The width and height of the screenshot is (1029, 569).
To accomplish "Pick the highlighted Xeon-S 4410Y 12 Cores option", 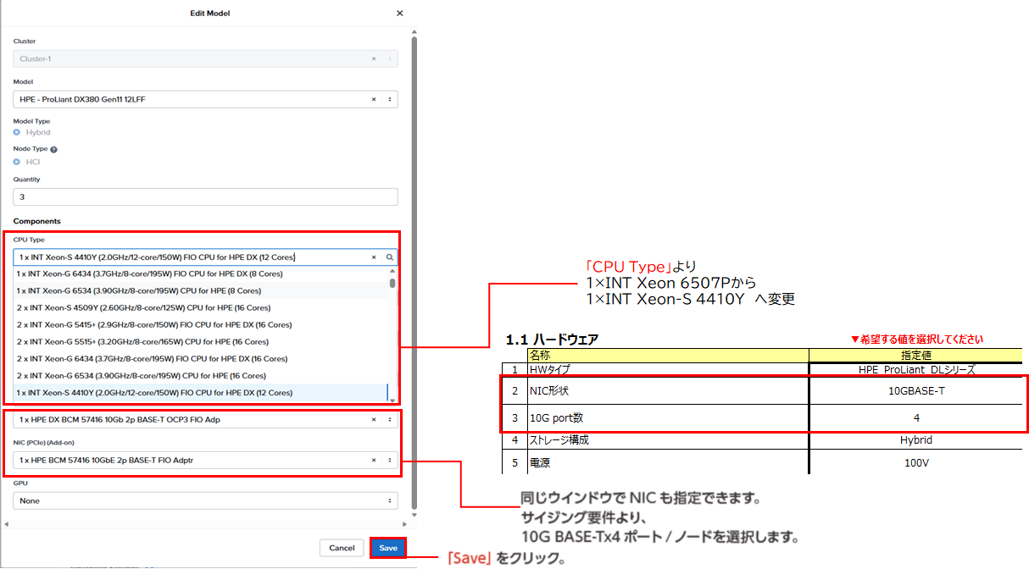I will click(154, 393).
